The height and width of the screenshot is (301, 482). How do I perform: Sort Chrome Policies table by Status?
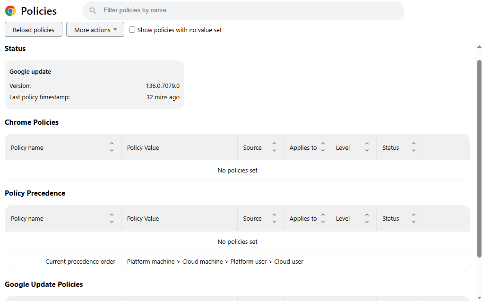tap(413, 147)
